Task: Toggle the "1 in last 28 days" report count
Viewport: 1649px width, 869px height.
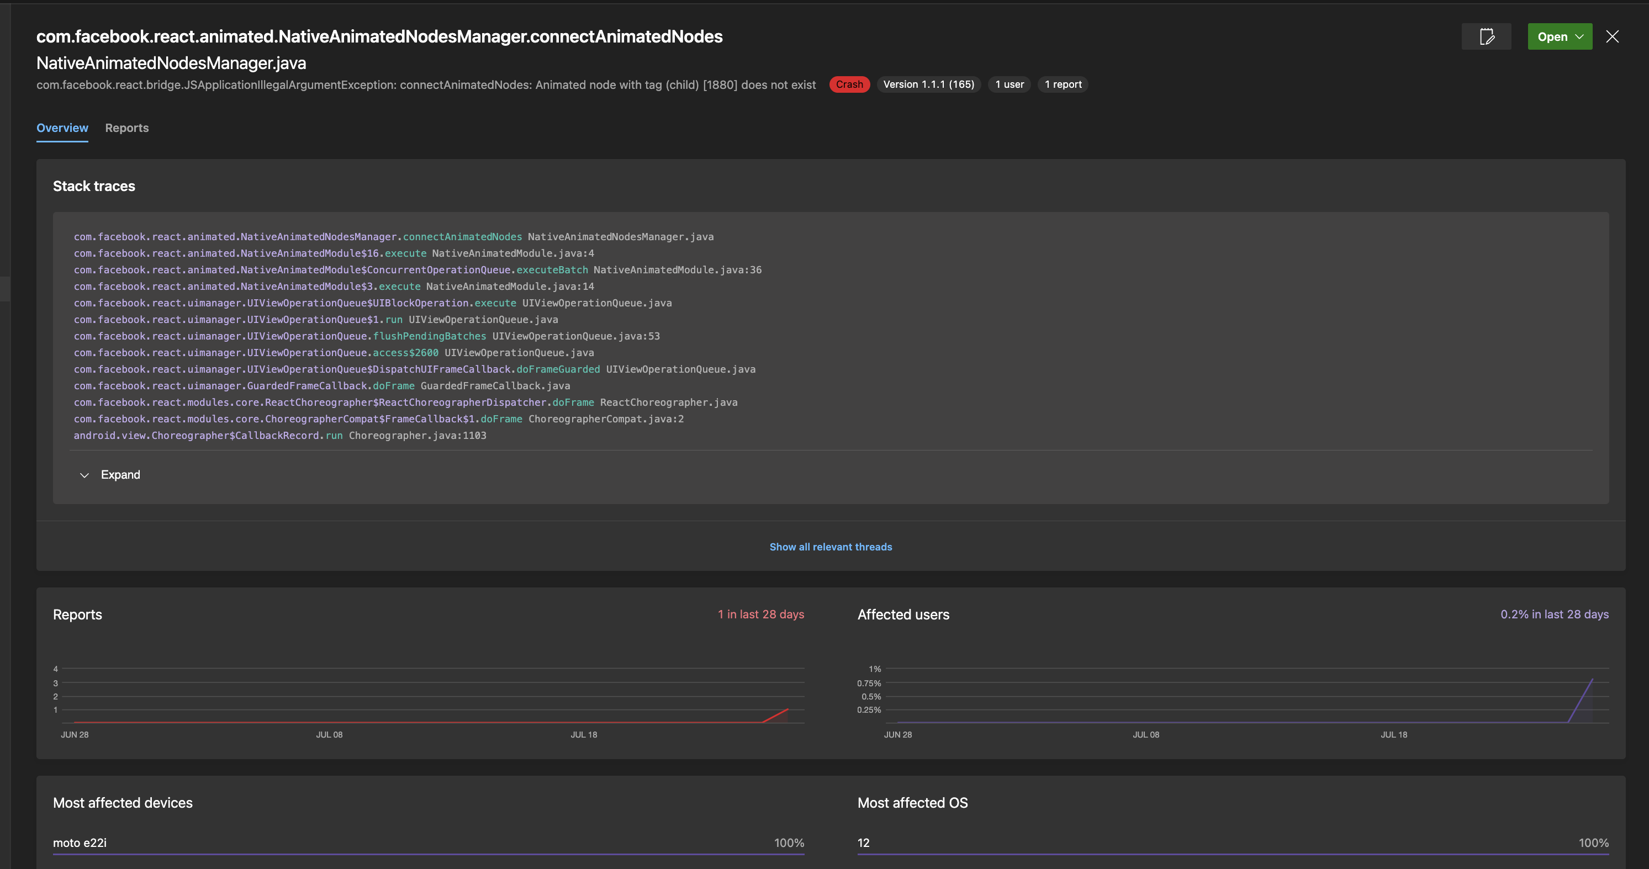Action: [x=761, y=614]
